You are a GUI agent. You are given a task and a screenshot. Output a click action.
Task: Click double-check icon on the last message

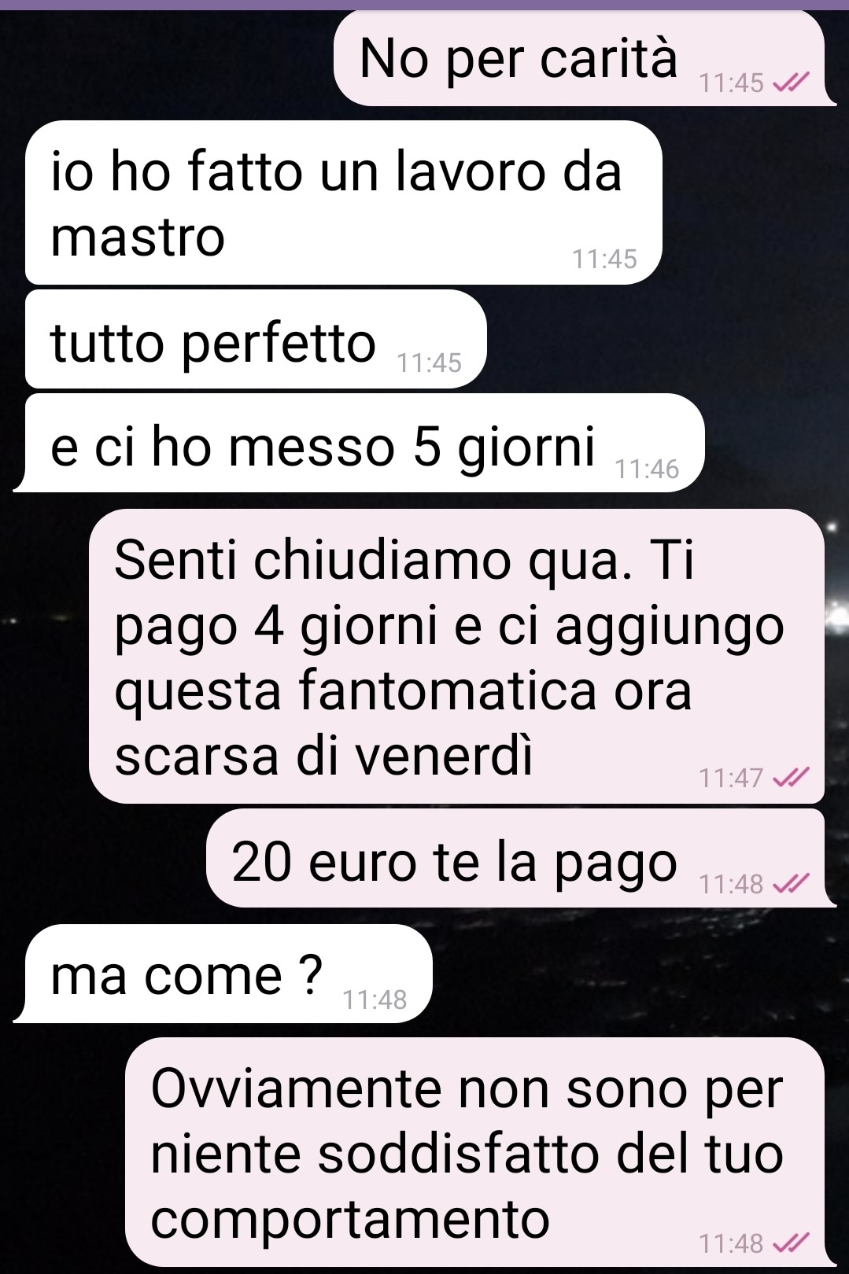792,1243
